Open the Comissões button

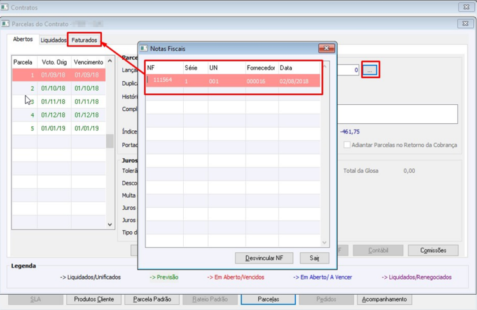pos(433,250)
